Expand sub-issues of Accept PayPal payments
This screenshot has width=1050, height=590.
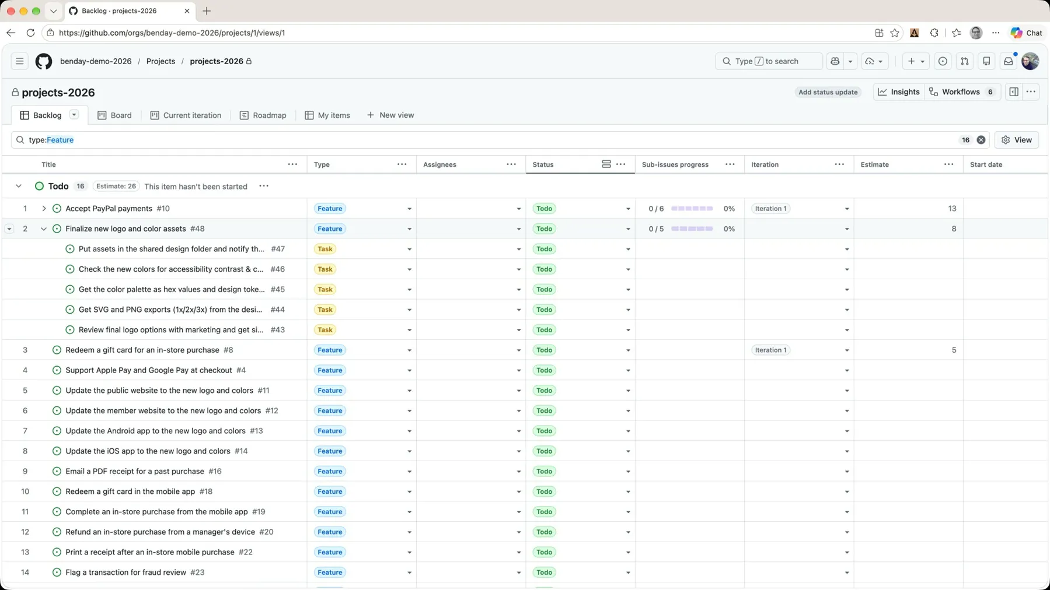coord(44,209)
